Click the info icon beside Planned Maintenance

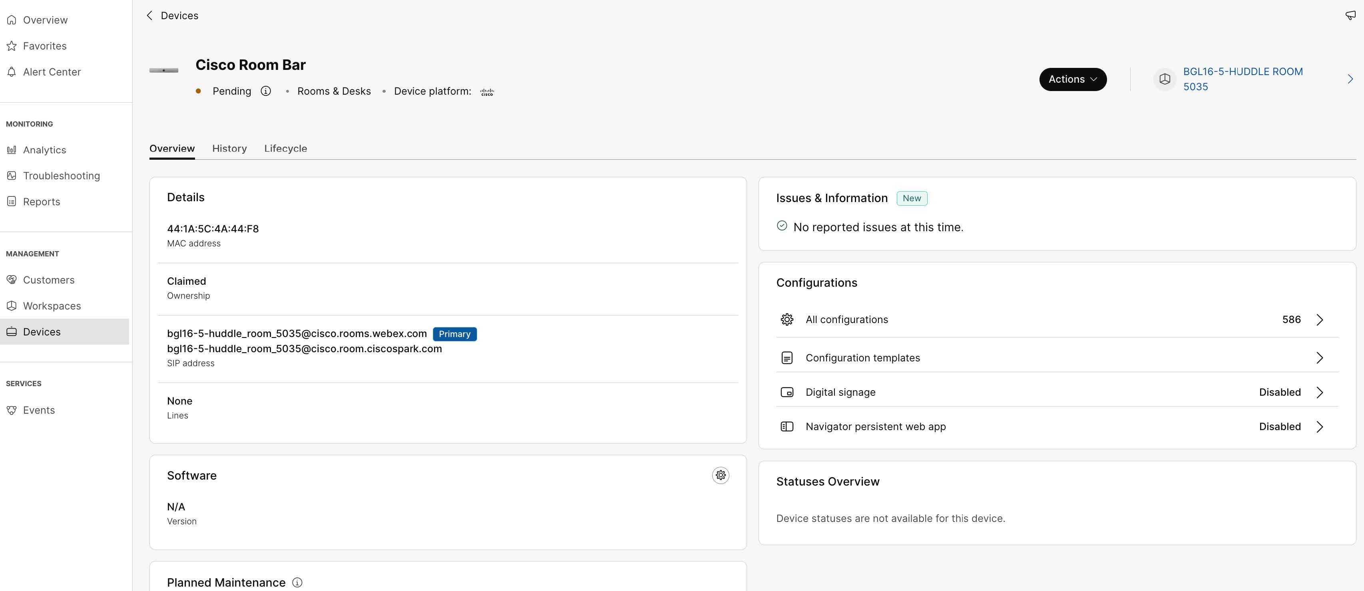pyautogui.click(x=297, y=582)
